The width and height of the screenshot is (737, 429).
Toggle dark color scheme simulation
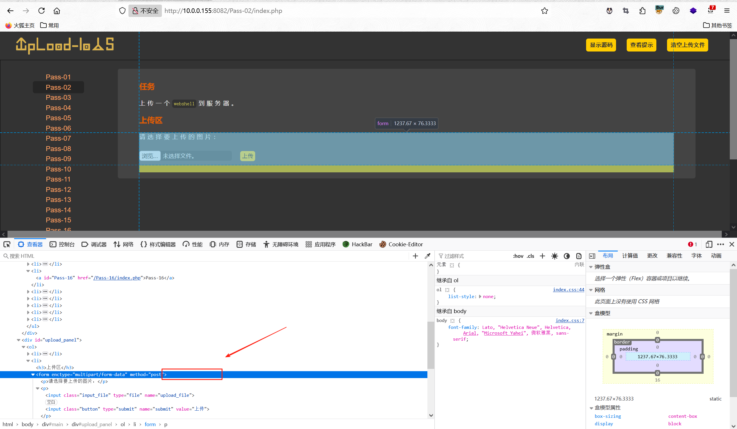pyautogui.click(x=567, y=256)
